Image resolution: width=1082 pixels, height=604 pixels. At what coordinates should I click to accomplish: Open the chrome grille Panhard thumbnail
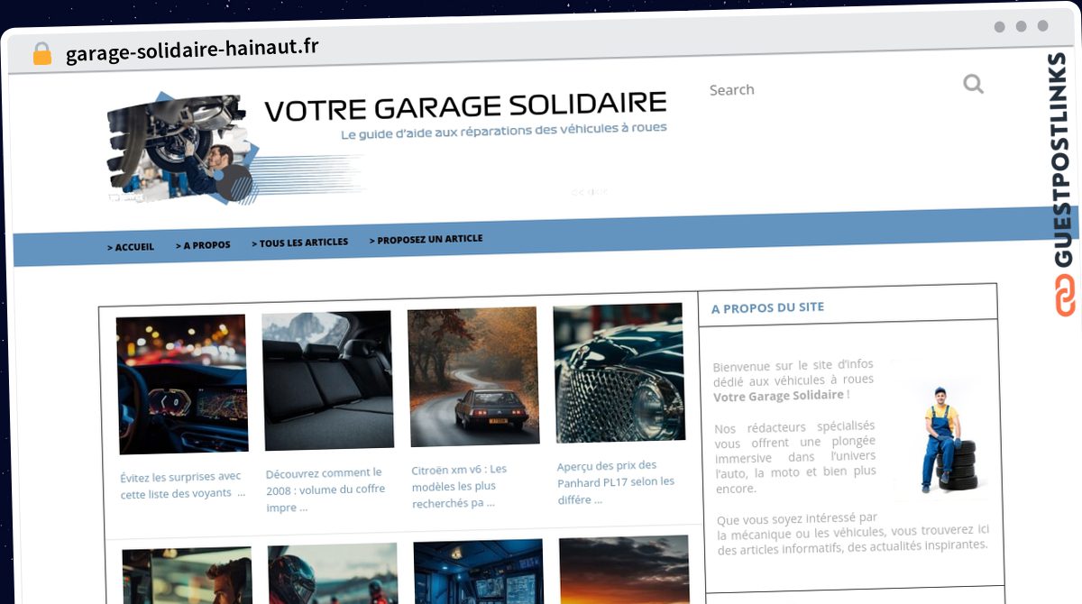619,373
